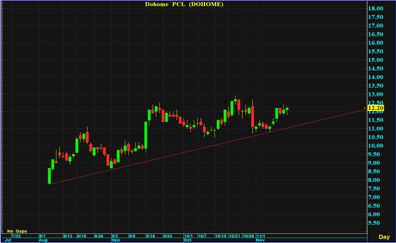The height and width of the screenshot is (243, 396).
Task: Click the 18.00 price axis label
Action: [x=376, y=8]
